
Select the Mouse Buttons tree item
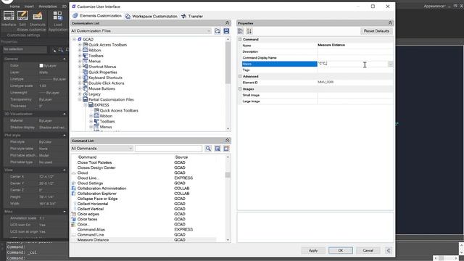point(101,88)
